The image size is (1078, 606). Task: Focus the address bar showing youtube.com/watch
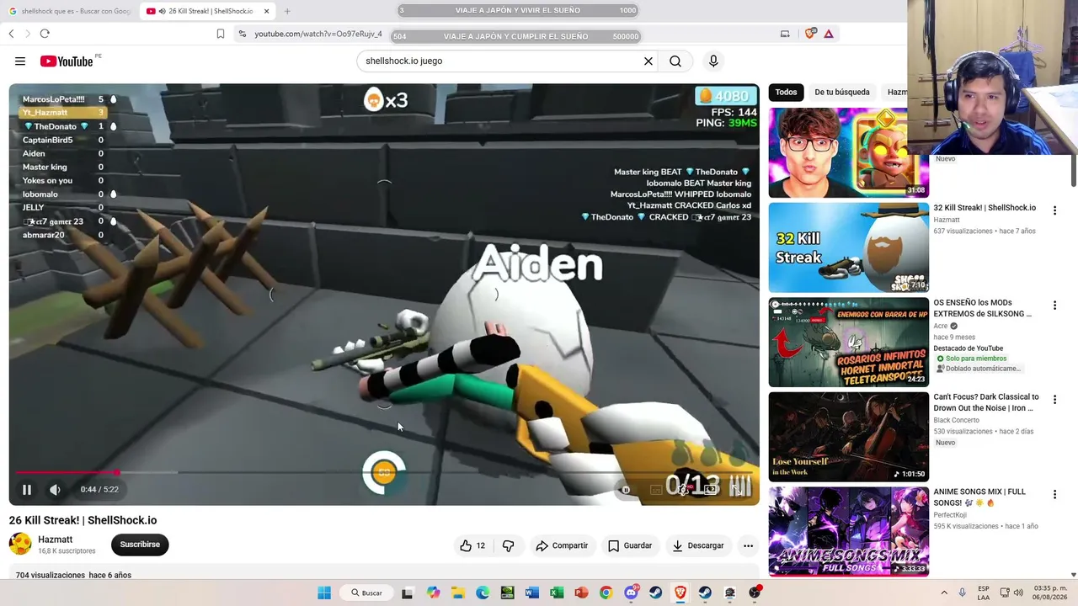[x=318, y=34]
